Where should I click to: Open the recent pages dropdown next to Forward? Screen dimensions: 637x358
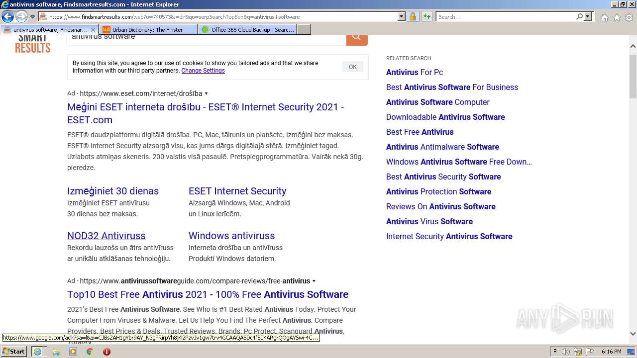[x=32, y=17]
